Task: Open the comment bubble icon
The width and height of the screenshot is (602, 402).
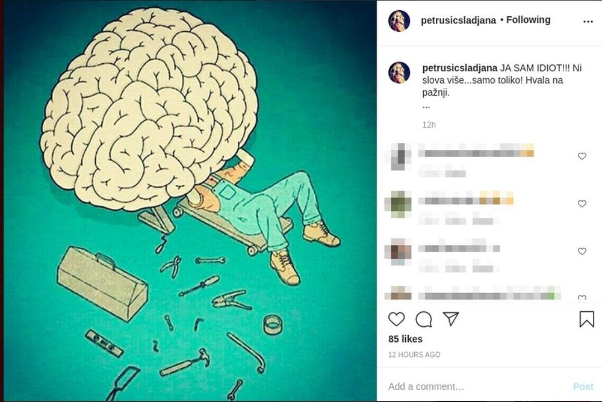Action: [424, 320]
